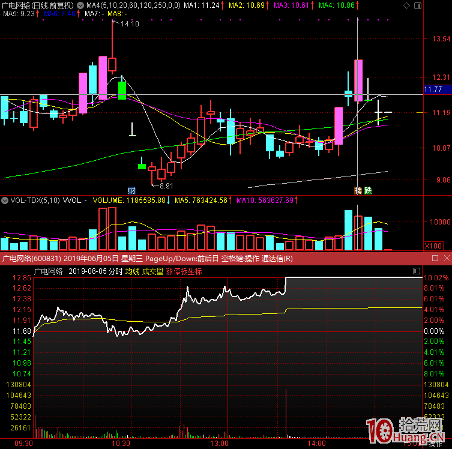This screenshot has height=449, width=452.
Task: Click the volume MA5: 763424.56 readout
Action: [201, 200]
